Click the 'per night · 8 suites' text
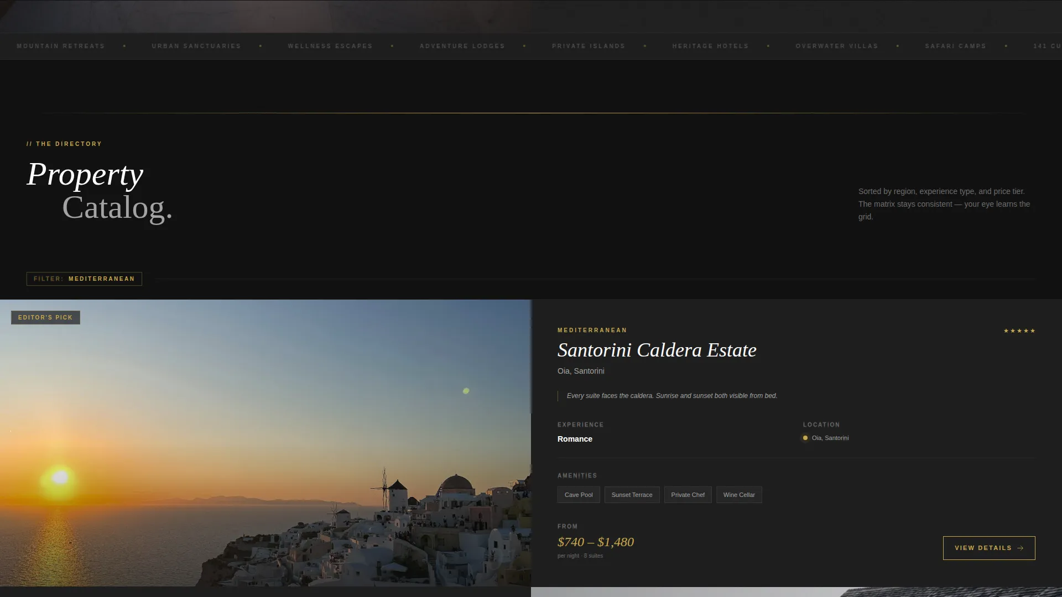Image resolution: width=1062 pixels, height=597 pixels. click(580, 556)
